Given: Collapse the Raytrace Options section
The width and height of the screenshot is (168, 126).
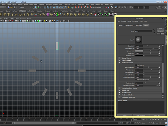Looking at the screenshot, I should (x=140, y=62).
